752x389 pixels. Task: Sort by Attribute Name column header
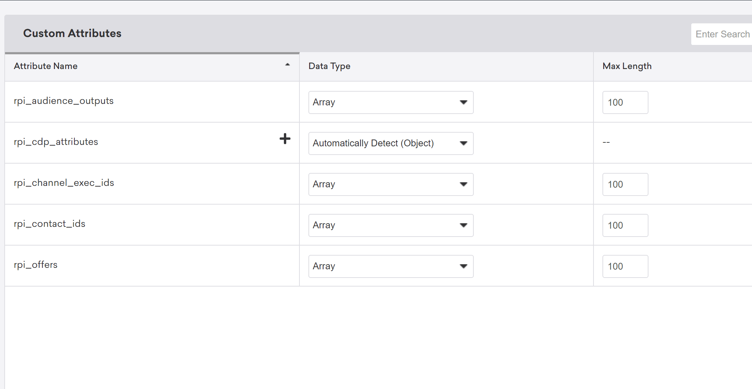pyautogui.click(x=46, y=66)
